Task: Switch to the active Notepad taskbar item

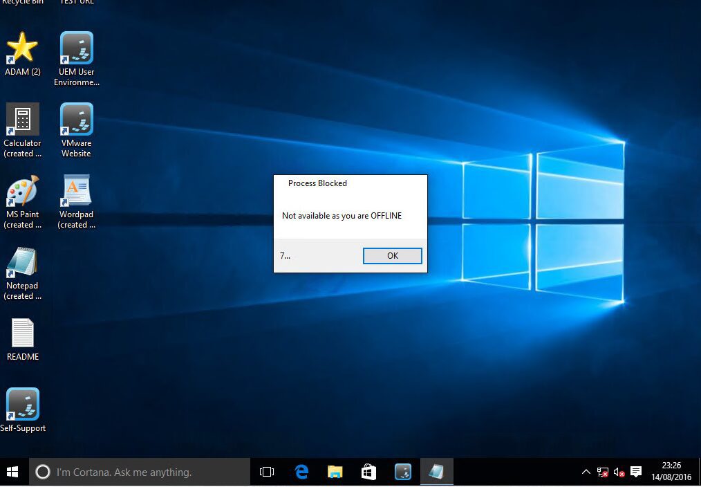Action: [x=436, y=472]
